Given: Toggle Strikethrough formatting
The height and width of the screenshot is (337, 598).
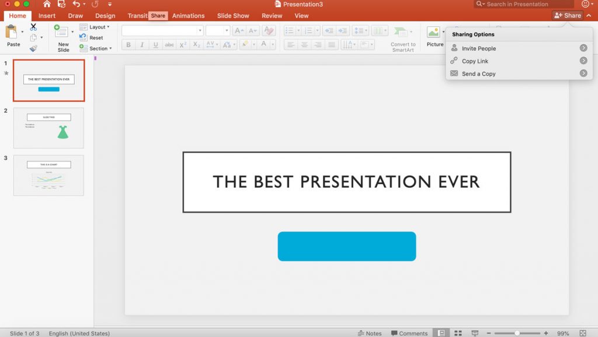Looking at the screenshot, I should [169, 44].
